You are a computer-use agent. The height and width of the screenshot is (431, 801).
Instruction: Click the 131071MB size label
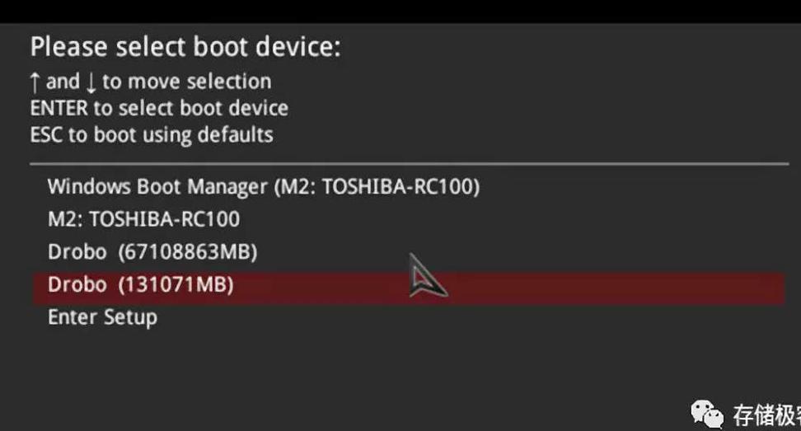(176, 285)
